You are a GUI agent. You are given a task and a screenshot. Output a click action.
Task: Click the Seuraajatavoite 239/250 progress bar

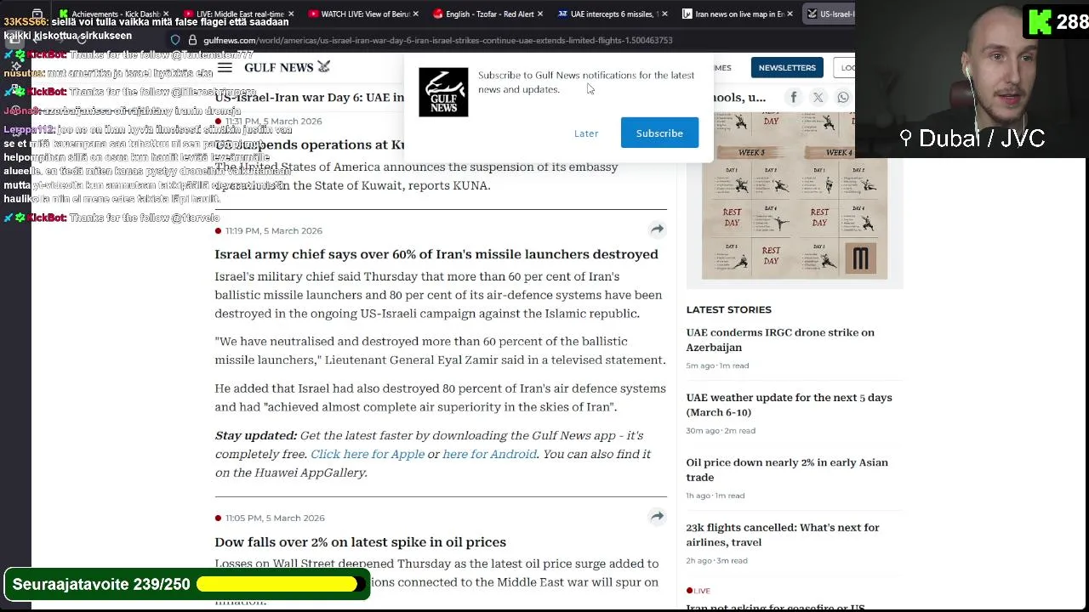click(x=187, y=584)
